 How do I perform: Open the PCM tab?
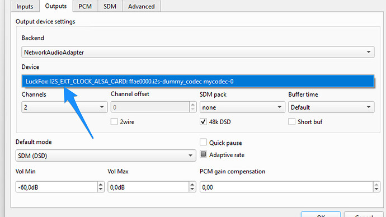click(x=85, y=6)
